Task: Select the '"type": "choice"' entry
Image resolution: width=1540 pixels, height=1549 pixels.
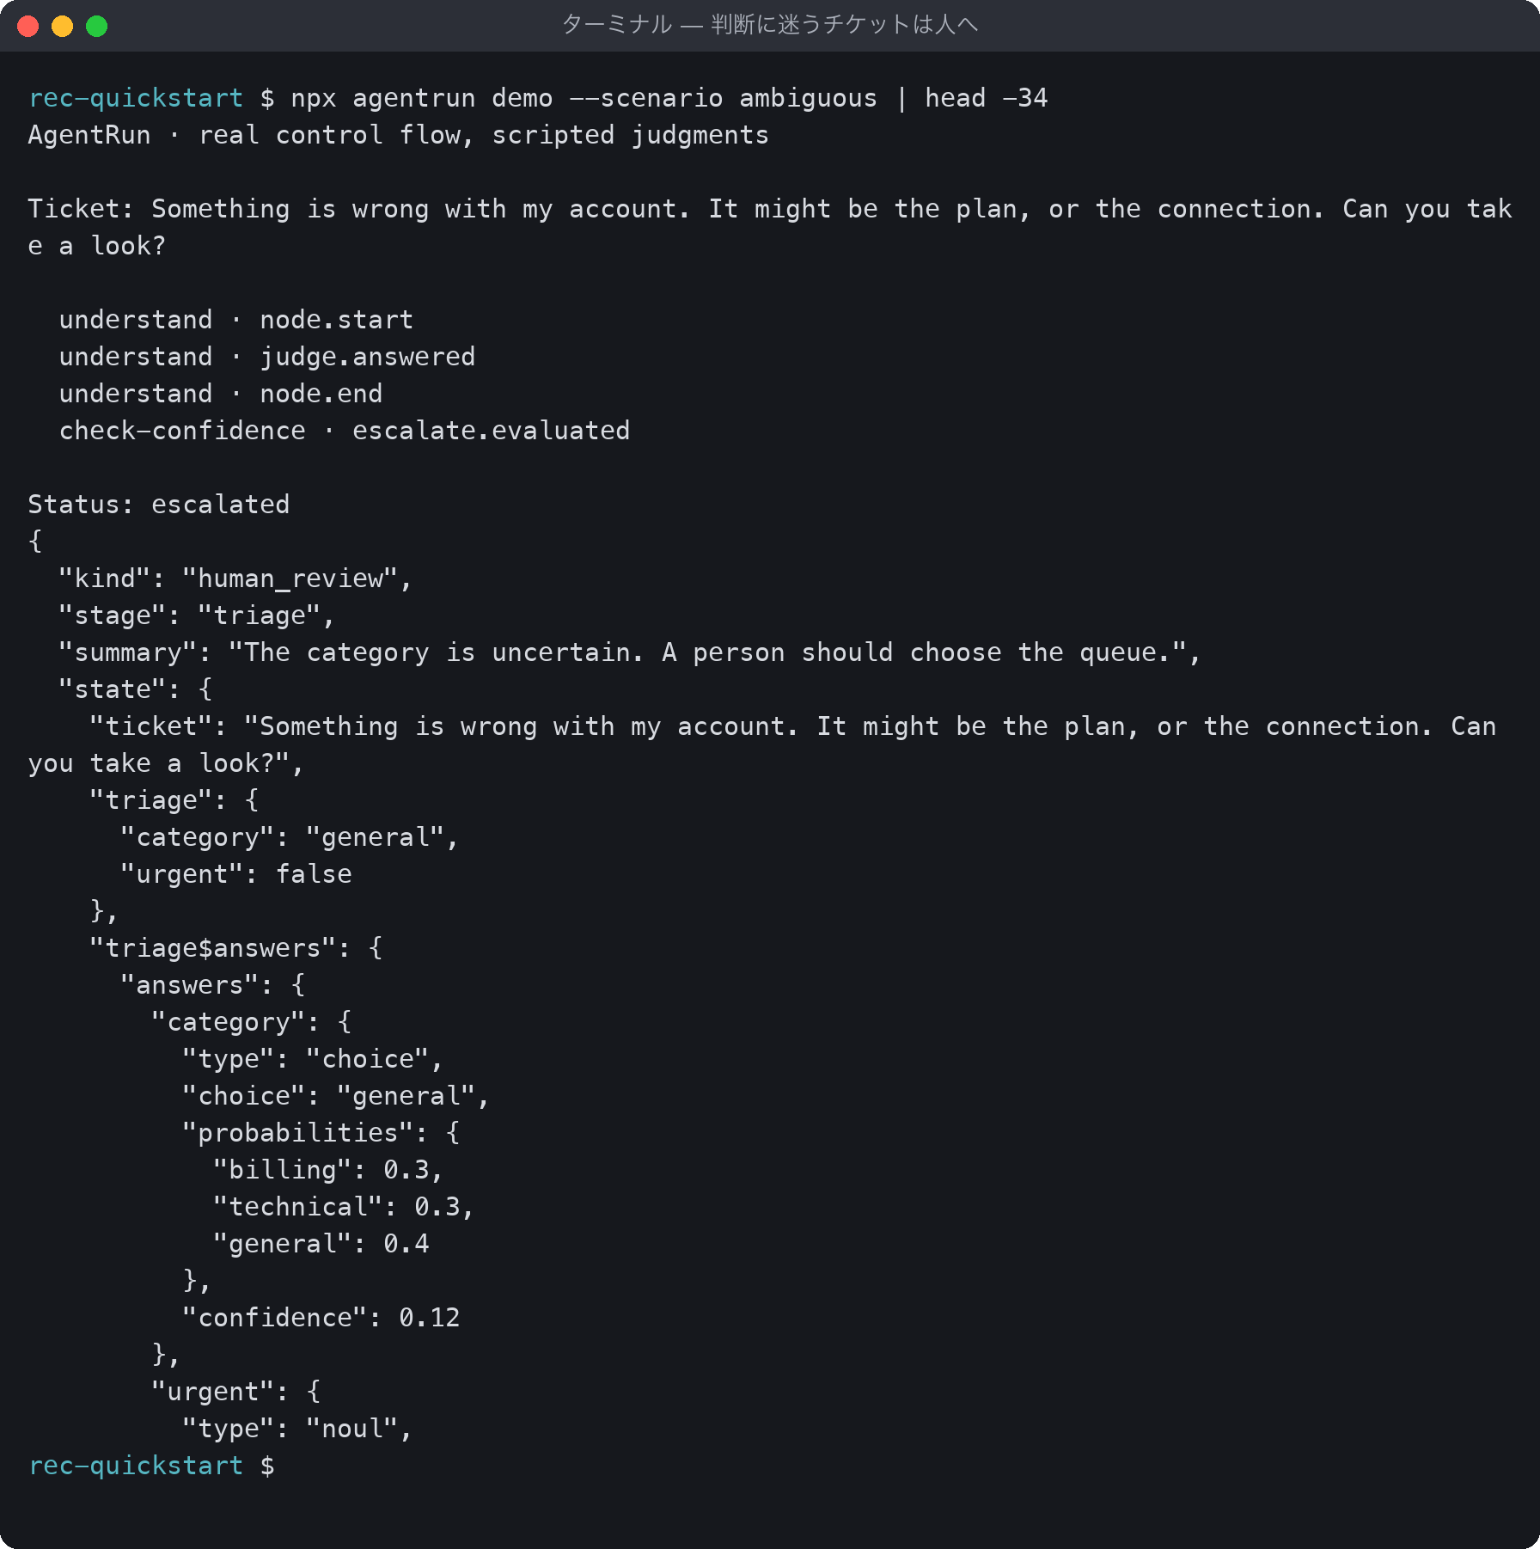Action: coord(313,1059)
